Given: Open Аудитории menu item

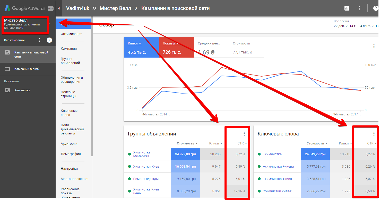Looking at the screenshot, I should pos(69,144).
